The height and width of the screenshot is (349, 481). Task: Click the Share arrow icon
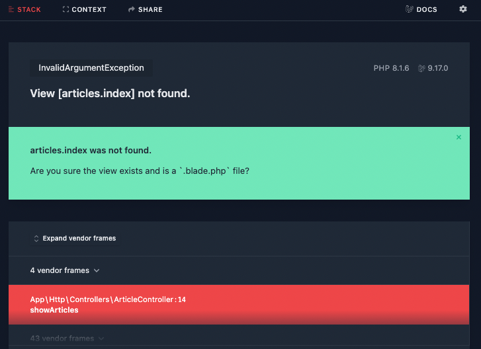coord(131,9)
